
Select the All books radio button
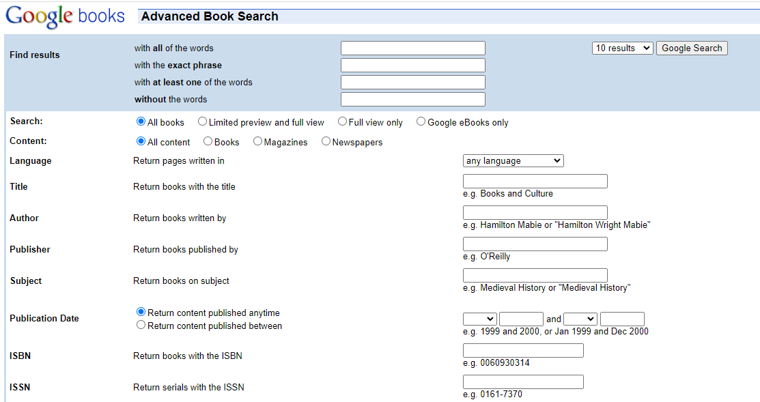tap(141, 121)
